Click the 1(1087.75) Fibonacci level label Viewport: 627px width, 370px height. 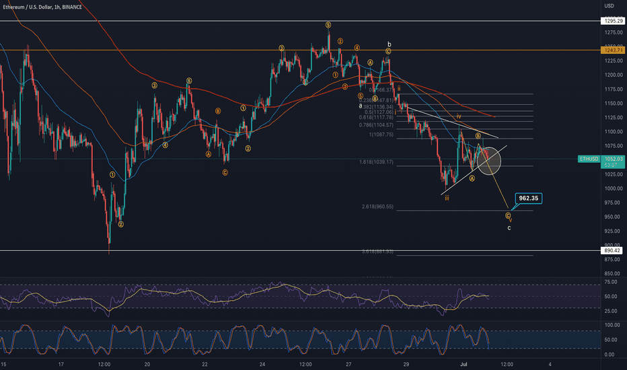381,135
